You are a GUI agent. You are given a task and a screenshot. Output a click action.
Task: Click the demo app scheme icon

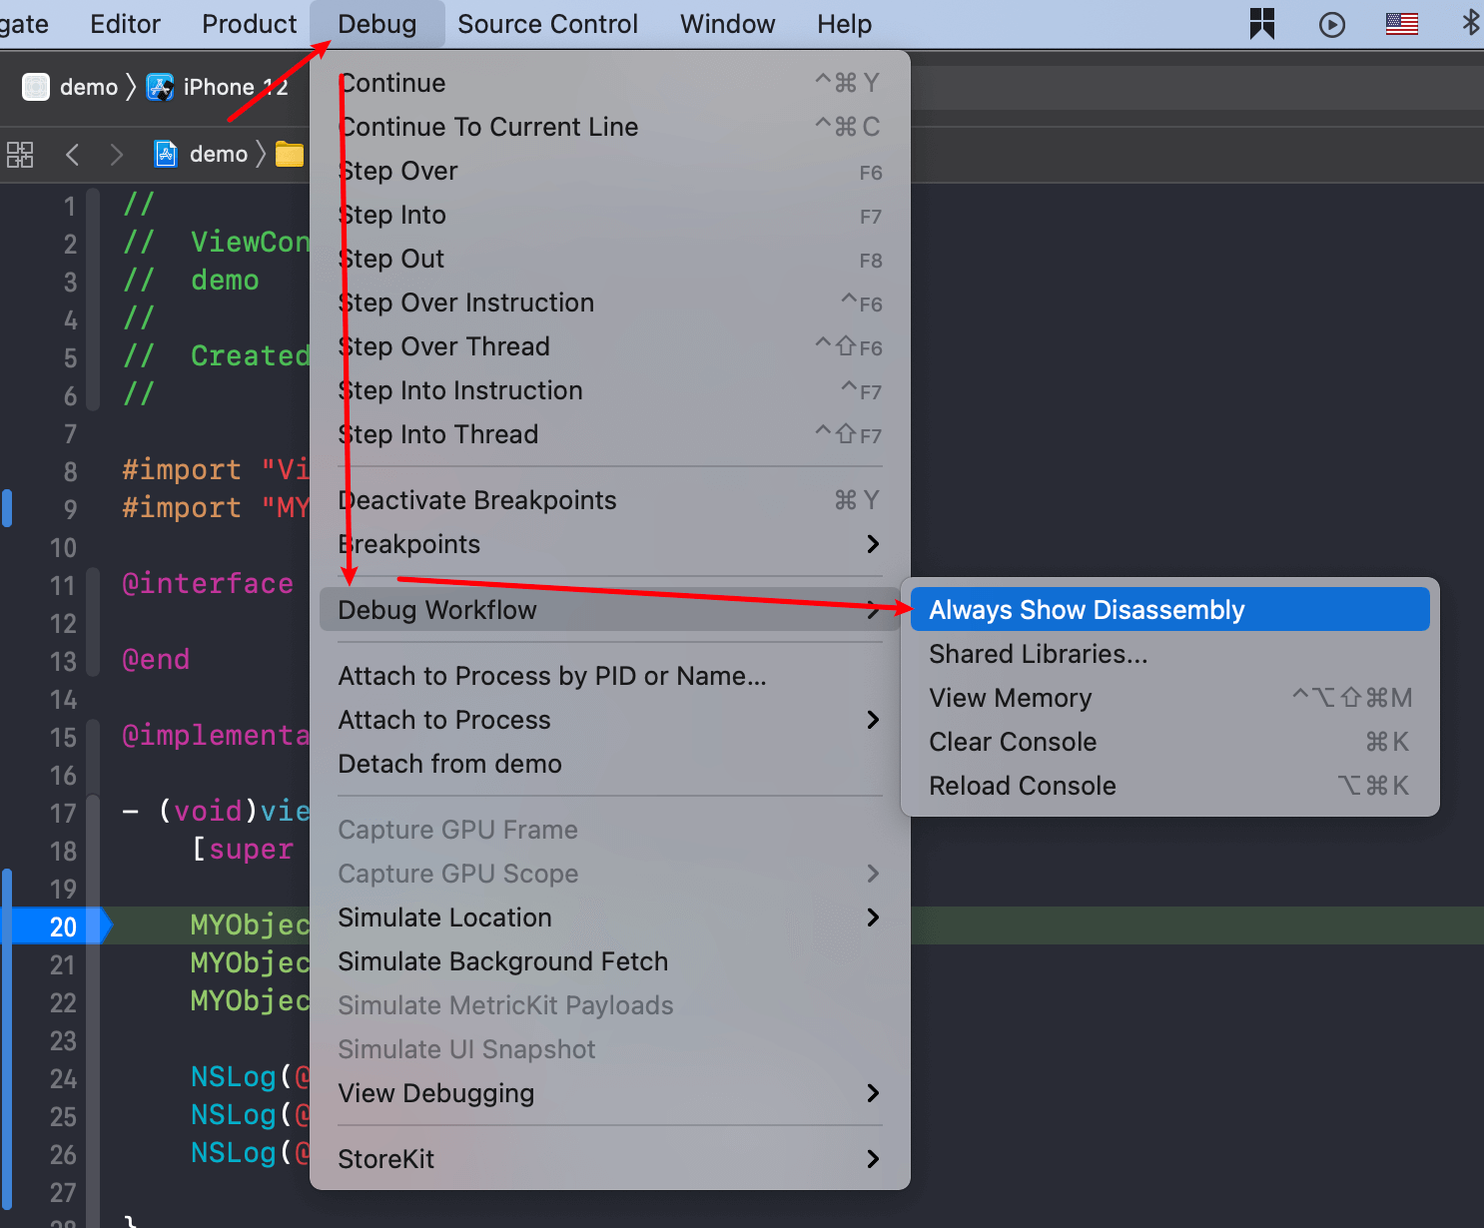(36, 88)
